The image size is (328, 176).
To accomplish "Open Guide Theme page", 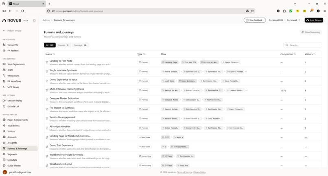I will point(14,165).
